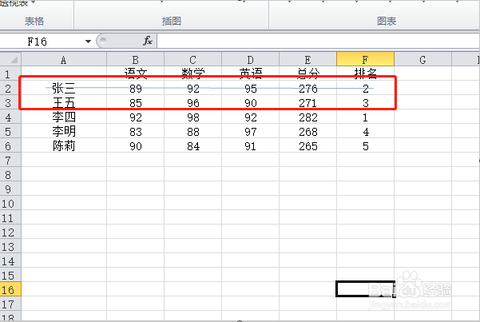Click total score cell 282
The height and width of the screenshot is (322, 480).
click(x=307, y=117)
